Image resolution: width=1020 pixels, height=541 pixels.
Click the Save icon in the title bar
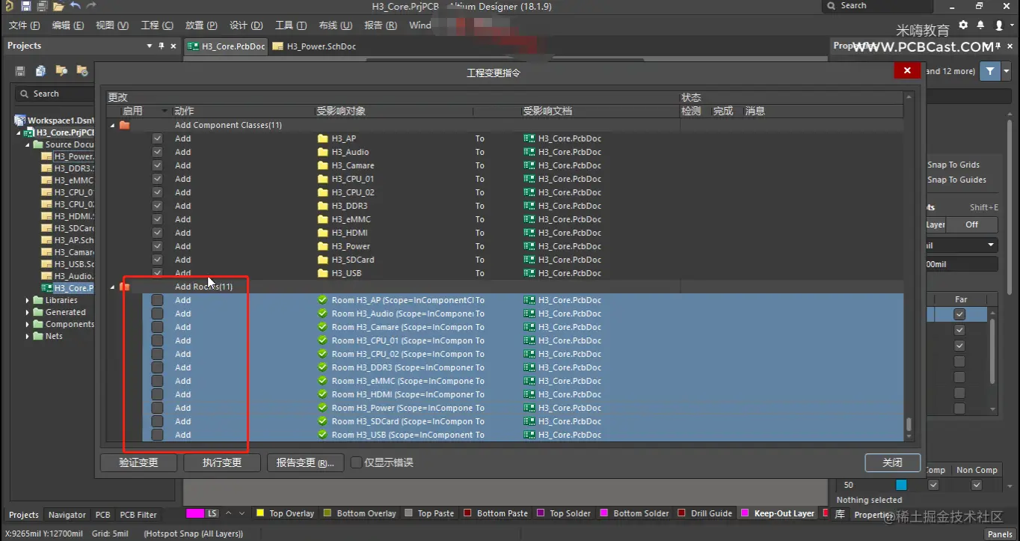[x=25, y=6]
